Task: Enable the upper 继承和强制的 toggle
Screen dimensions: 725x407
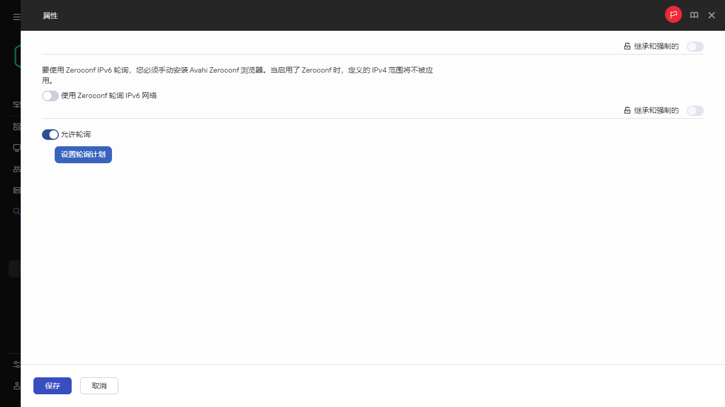Action: pos(695,46)
